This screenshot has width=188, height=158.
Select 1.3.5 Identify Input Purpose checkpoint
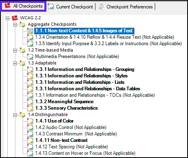coord(109,44)
